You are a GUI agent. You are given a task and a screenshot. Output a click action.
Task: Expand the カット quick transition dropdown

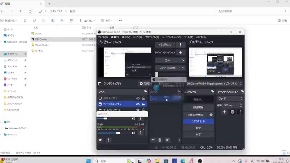coord(170,60)
